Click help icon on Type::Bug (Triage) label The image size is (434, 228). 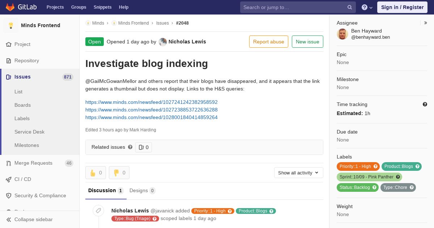pyautogui.click(x=155, y=219)
